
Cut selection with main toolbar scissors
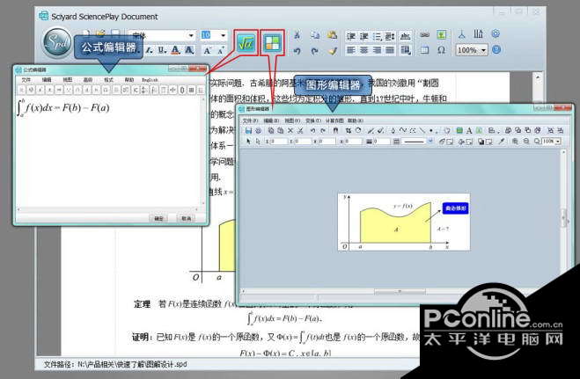[297, 35]
